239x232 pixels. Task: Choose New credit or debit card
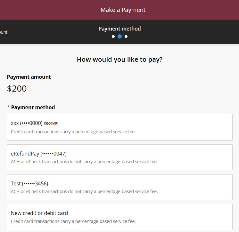(119, 217)
